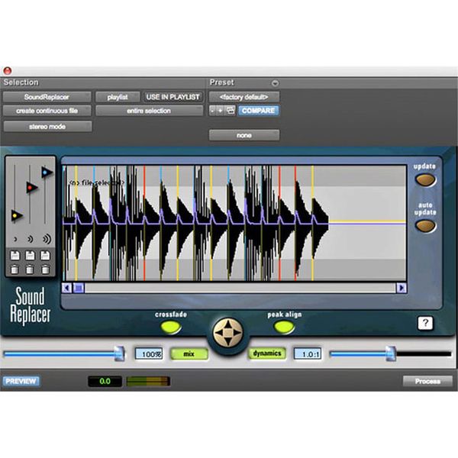Click the first load-sample disk icon

click(15, 256)
